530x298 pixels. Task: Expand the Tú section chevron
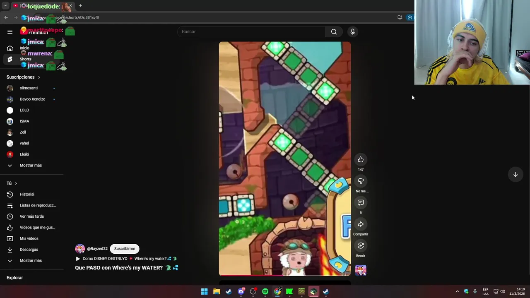16,183
